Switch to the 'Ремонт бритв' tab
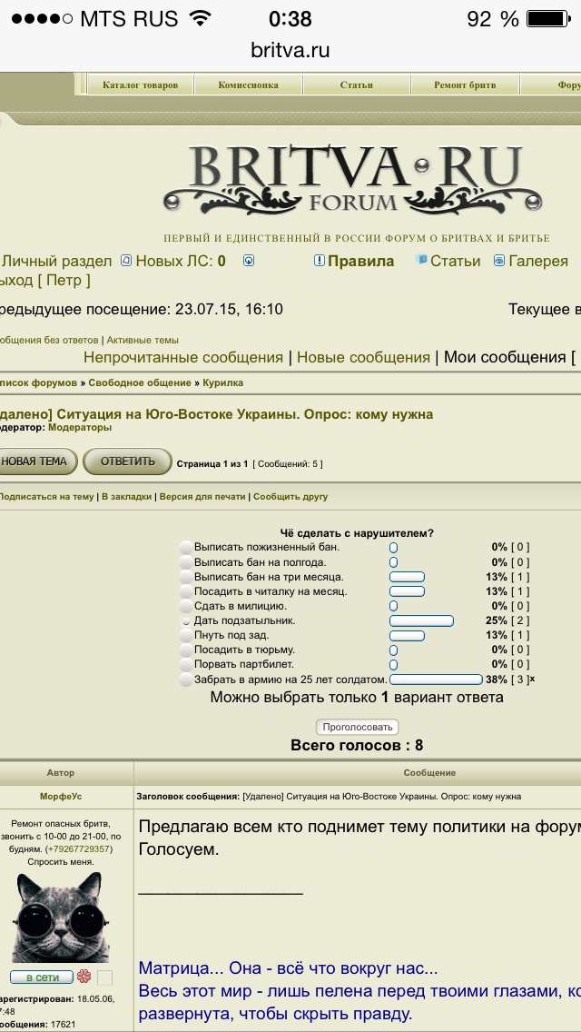The width and height of the screenshot is (581, 1032). click(465, 85)
